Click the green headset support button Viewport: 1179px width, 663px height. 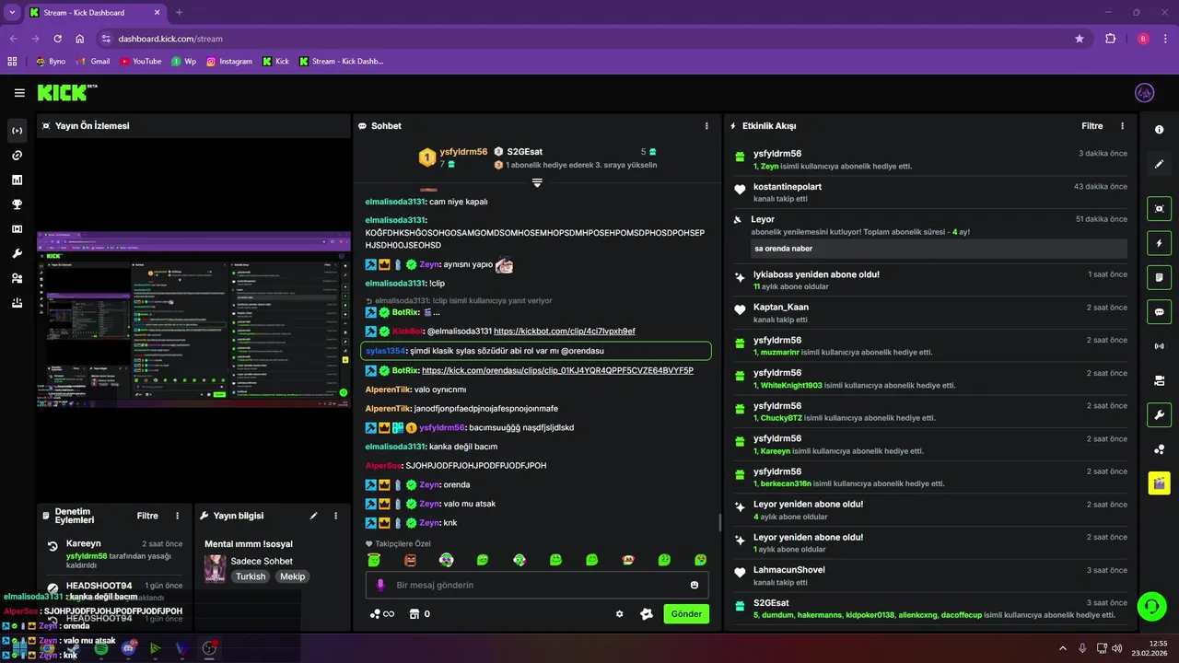point(1150,606)
